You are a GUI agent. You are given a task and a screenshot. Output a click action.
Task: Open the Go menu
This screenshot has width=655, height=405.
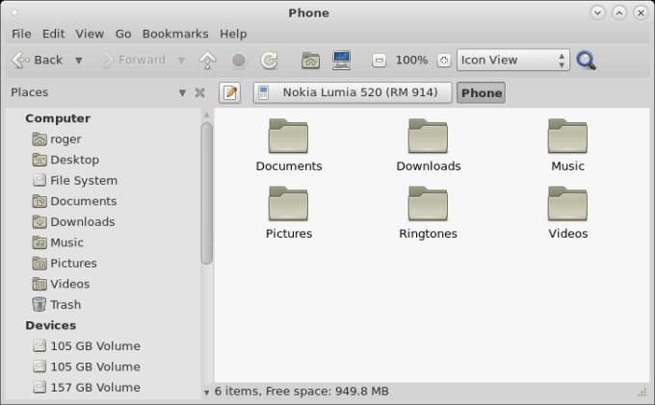tap(123, 34)
